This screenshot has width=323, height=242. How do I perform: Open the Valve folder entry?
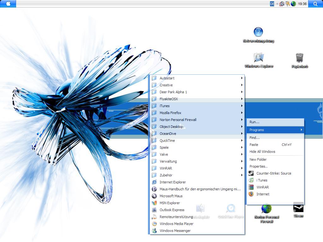[x=197, y=154]
